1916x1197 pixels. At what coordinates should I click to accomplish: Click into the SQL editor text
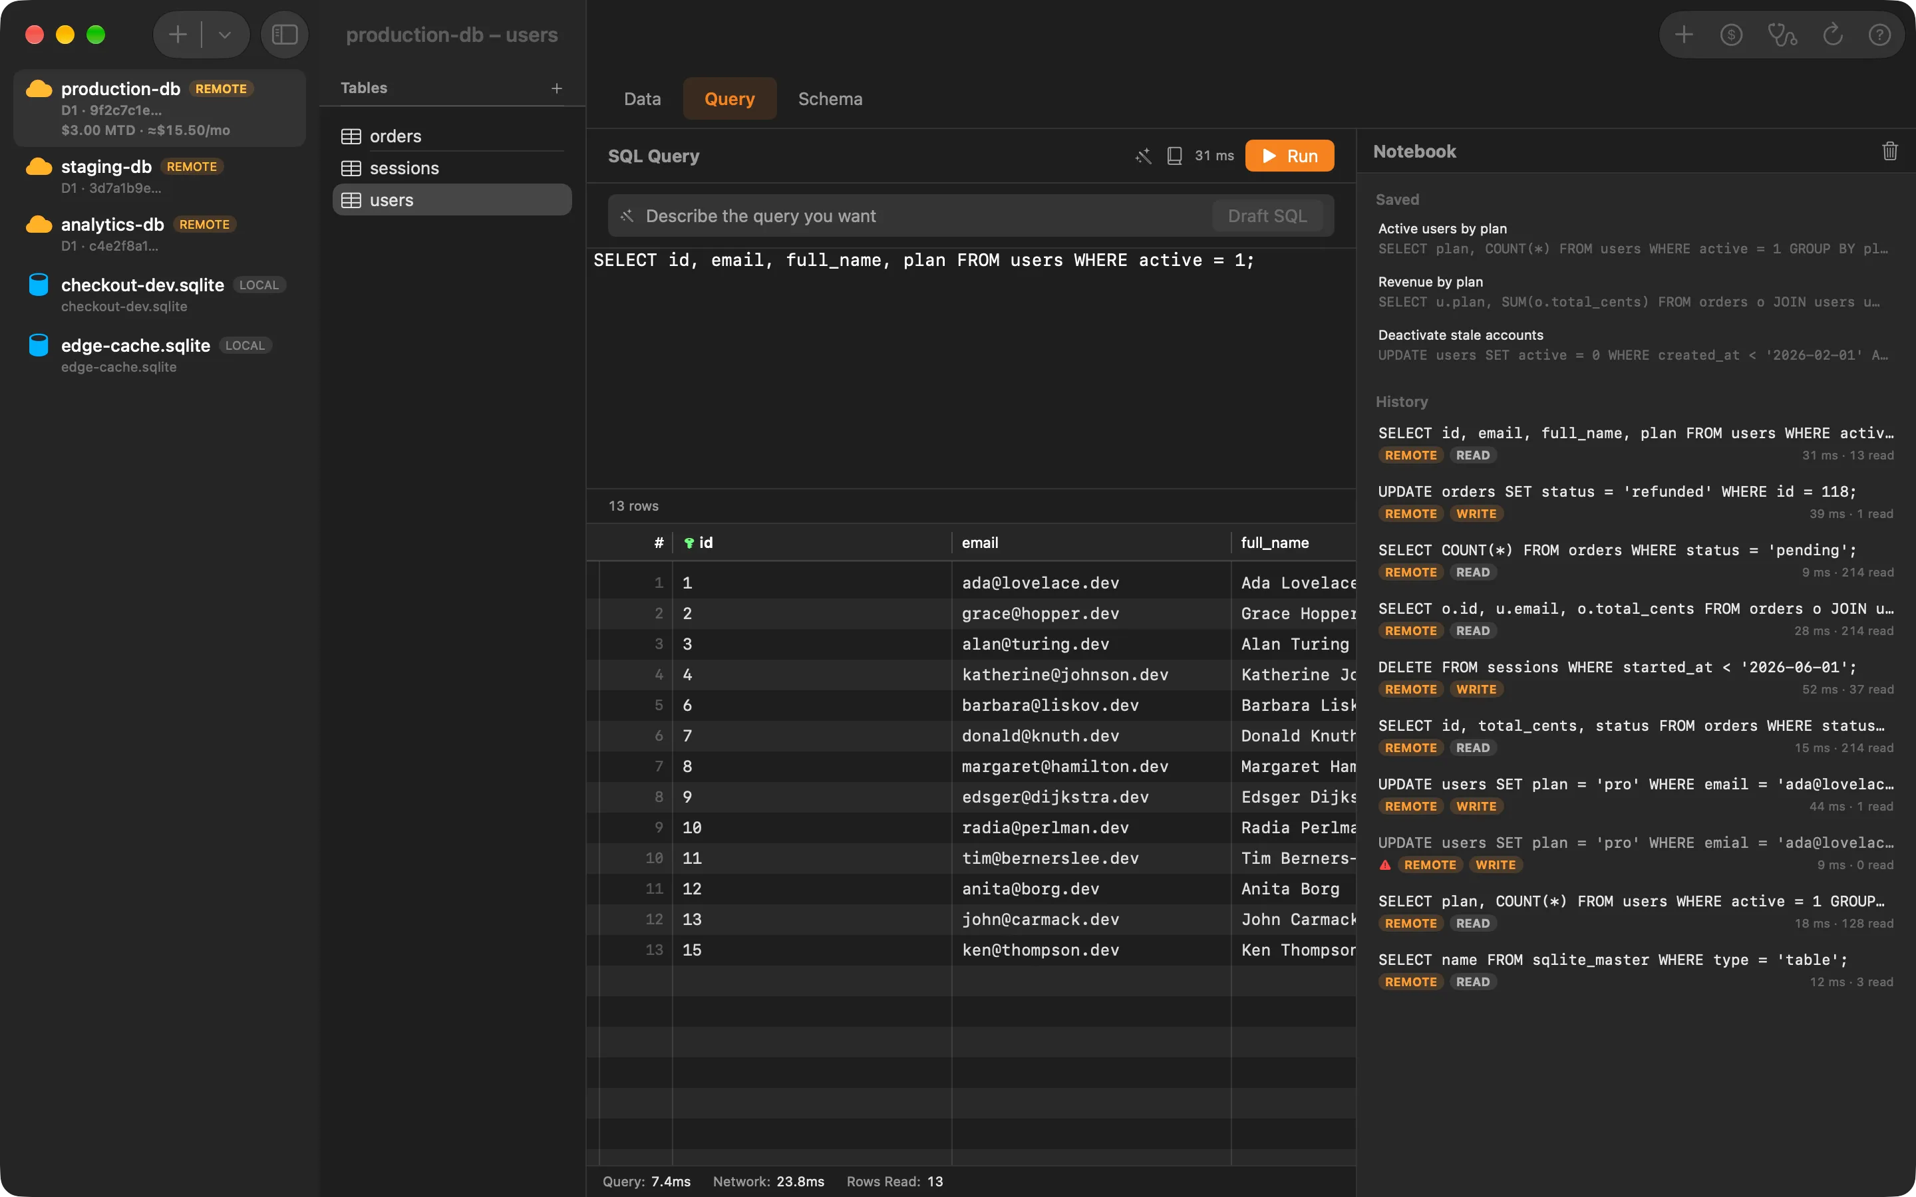click(924, 261)
